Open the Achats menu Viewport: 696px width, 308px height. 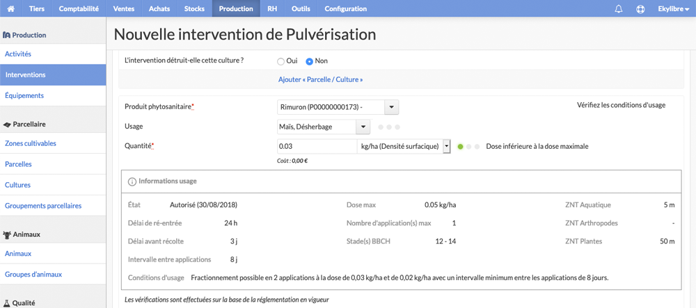[160, 9]
